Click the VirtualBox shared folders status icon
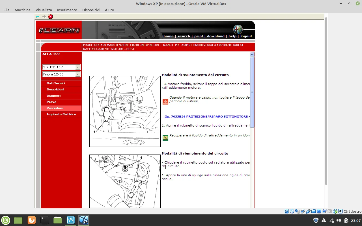This screenshot has width=362, height=226. coord(313,211)
